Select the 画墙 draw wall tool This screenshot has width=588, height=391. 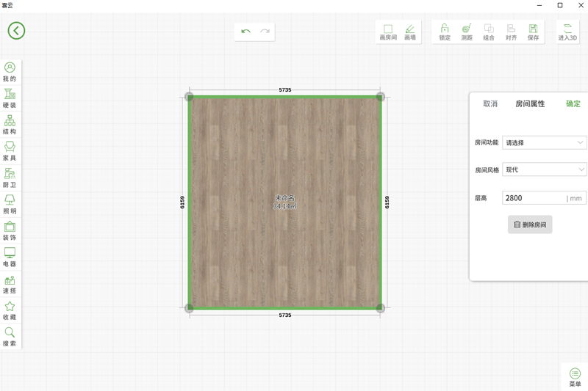pyautogui.click(x=410, y=32)
